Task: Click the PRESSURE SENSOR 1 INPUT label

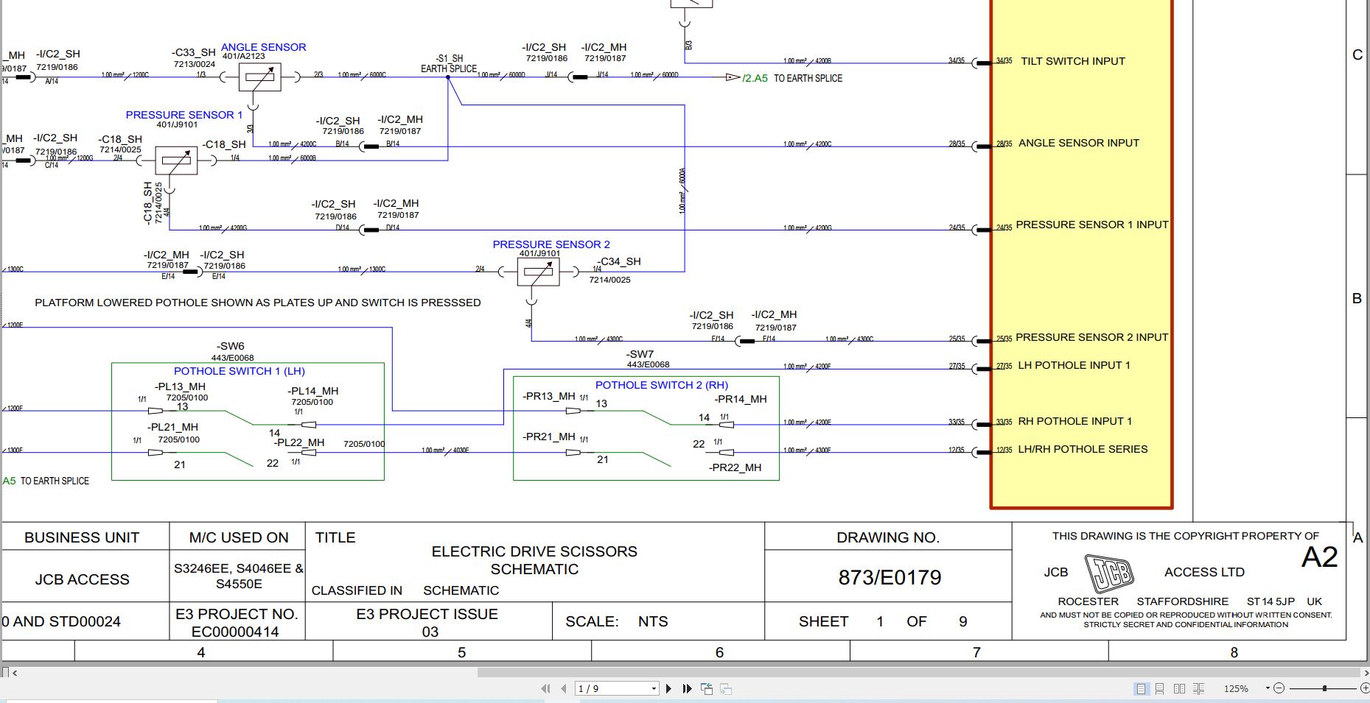Action: coord(1092,225)
